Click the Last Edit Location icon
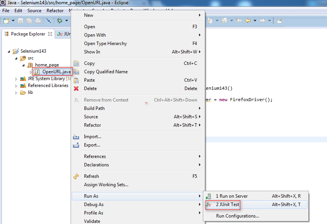This screenshot has height=224, width=327. [x=239, y=21]
